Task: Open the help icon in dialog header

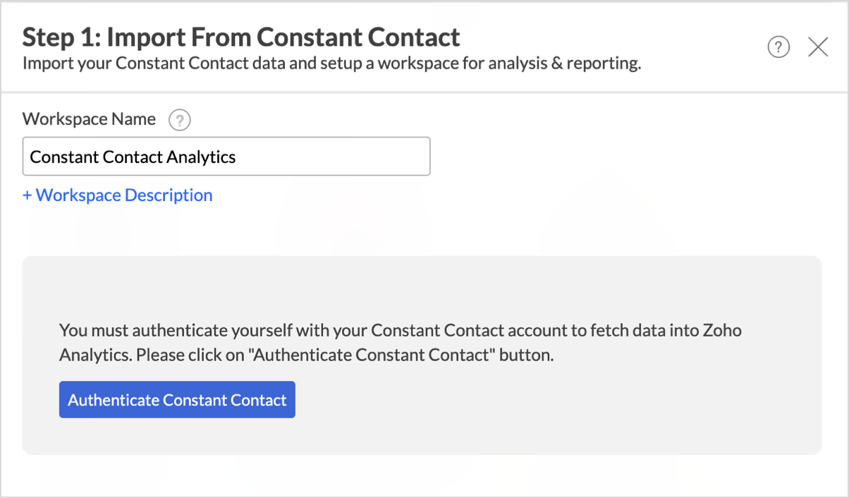Action: click(778, 47)
